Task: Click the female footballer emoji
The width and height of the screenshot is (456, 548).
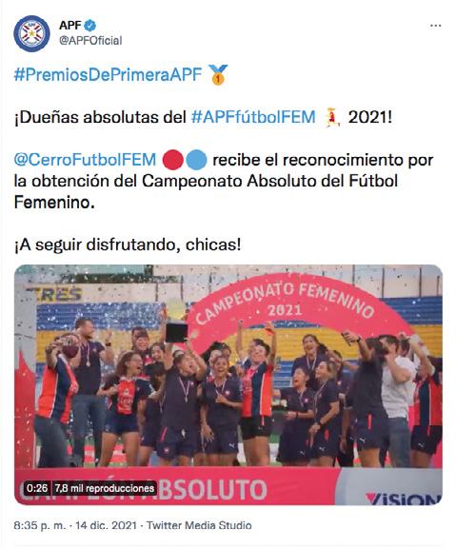Action: tap(332, 117)
